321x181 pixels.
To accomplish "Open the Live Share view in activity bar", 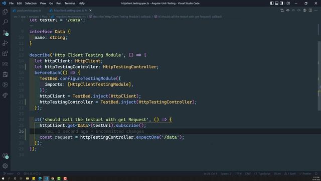I will point(5,95).
